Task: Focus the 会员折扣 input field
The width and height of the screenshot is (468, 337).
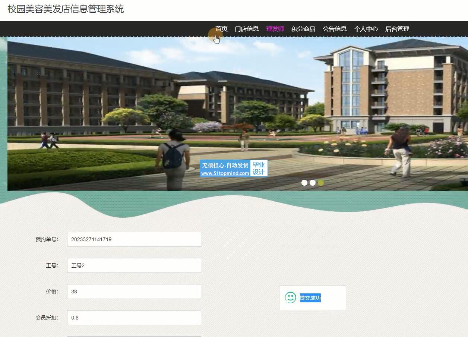Action: coord(134,318)
